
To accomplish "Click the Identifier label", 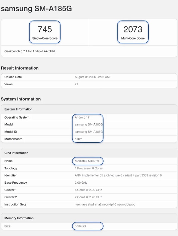I will click(10, 175).
